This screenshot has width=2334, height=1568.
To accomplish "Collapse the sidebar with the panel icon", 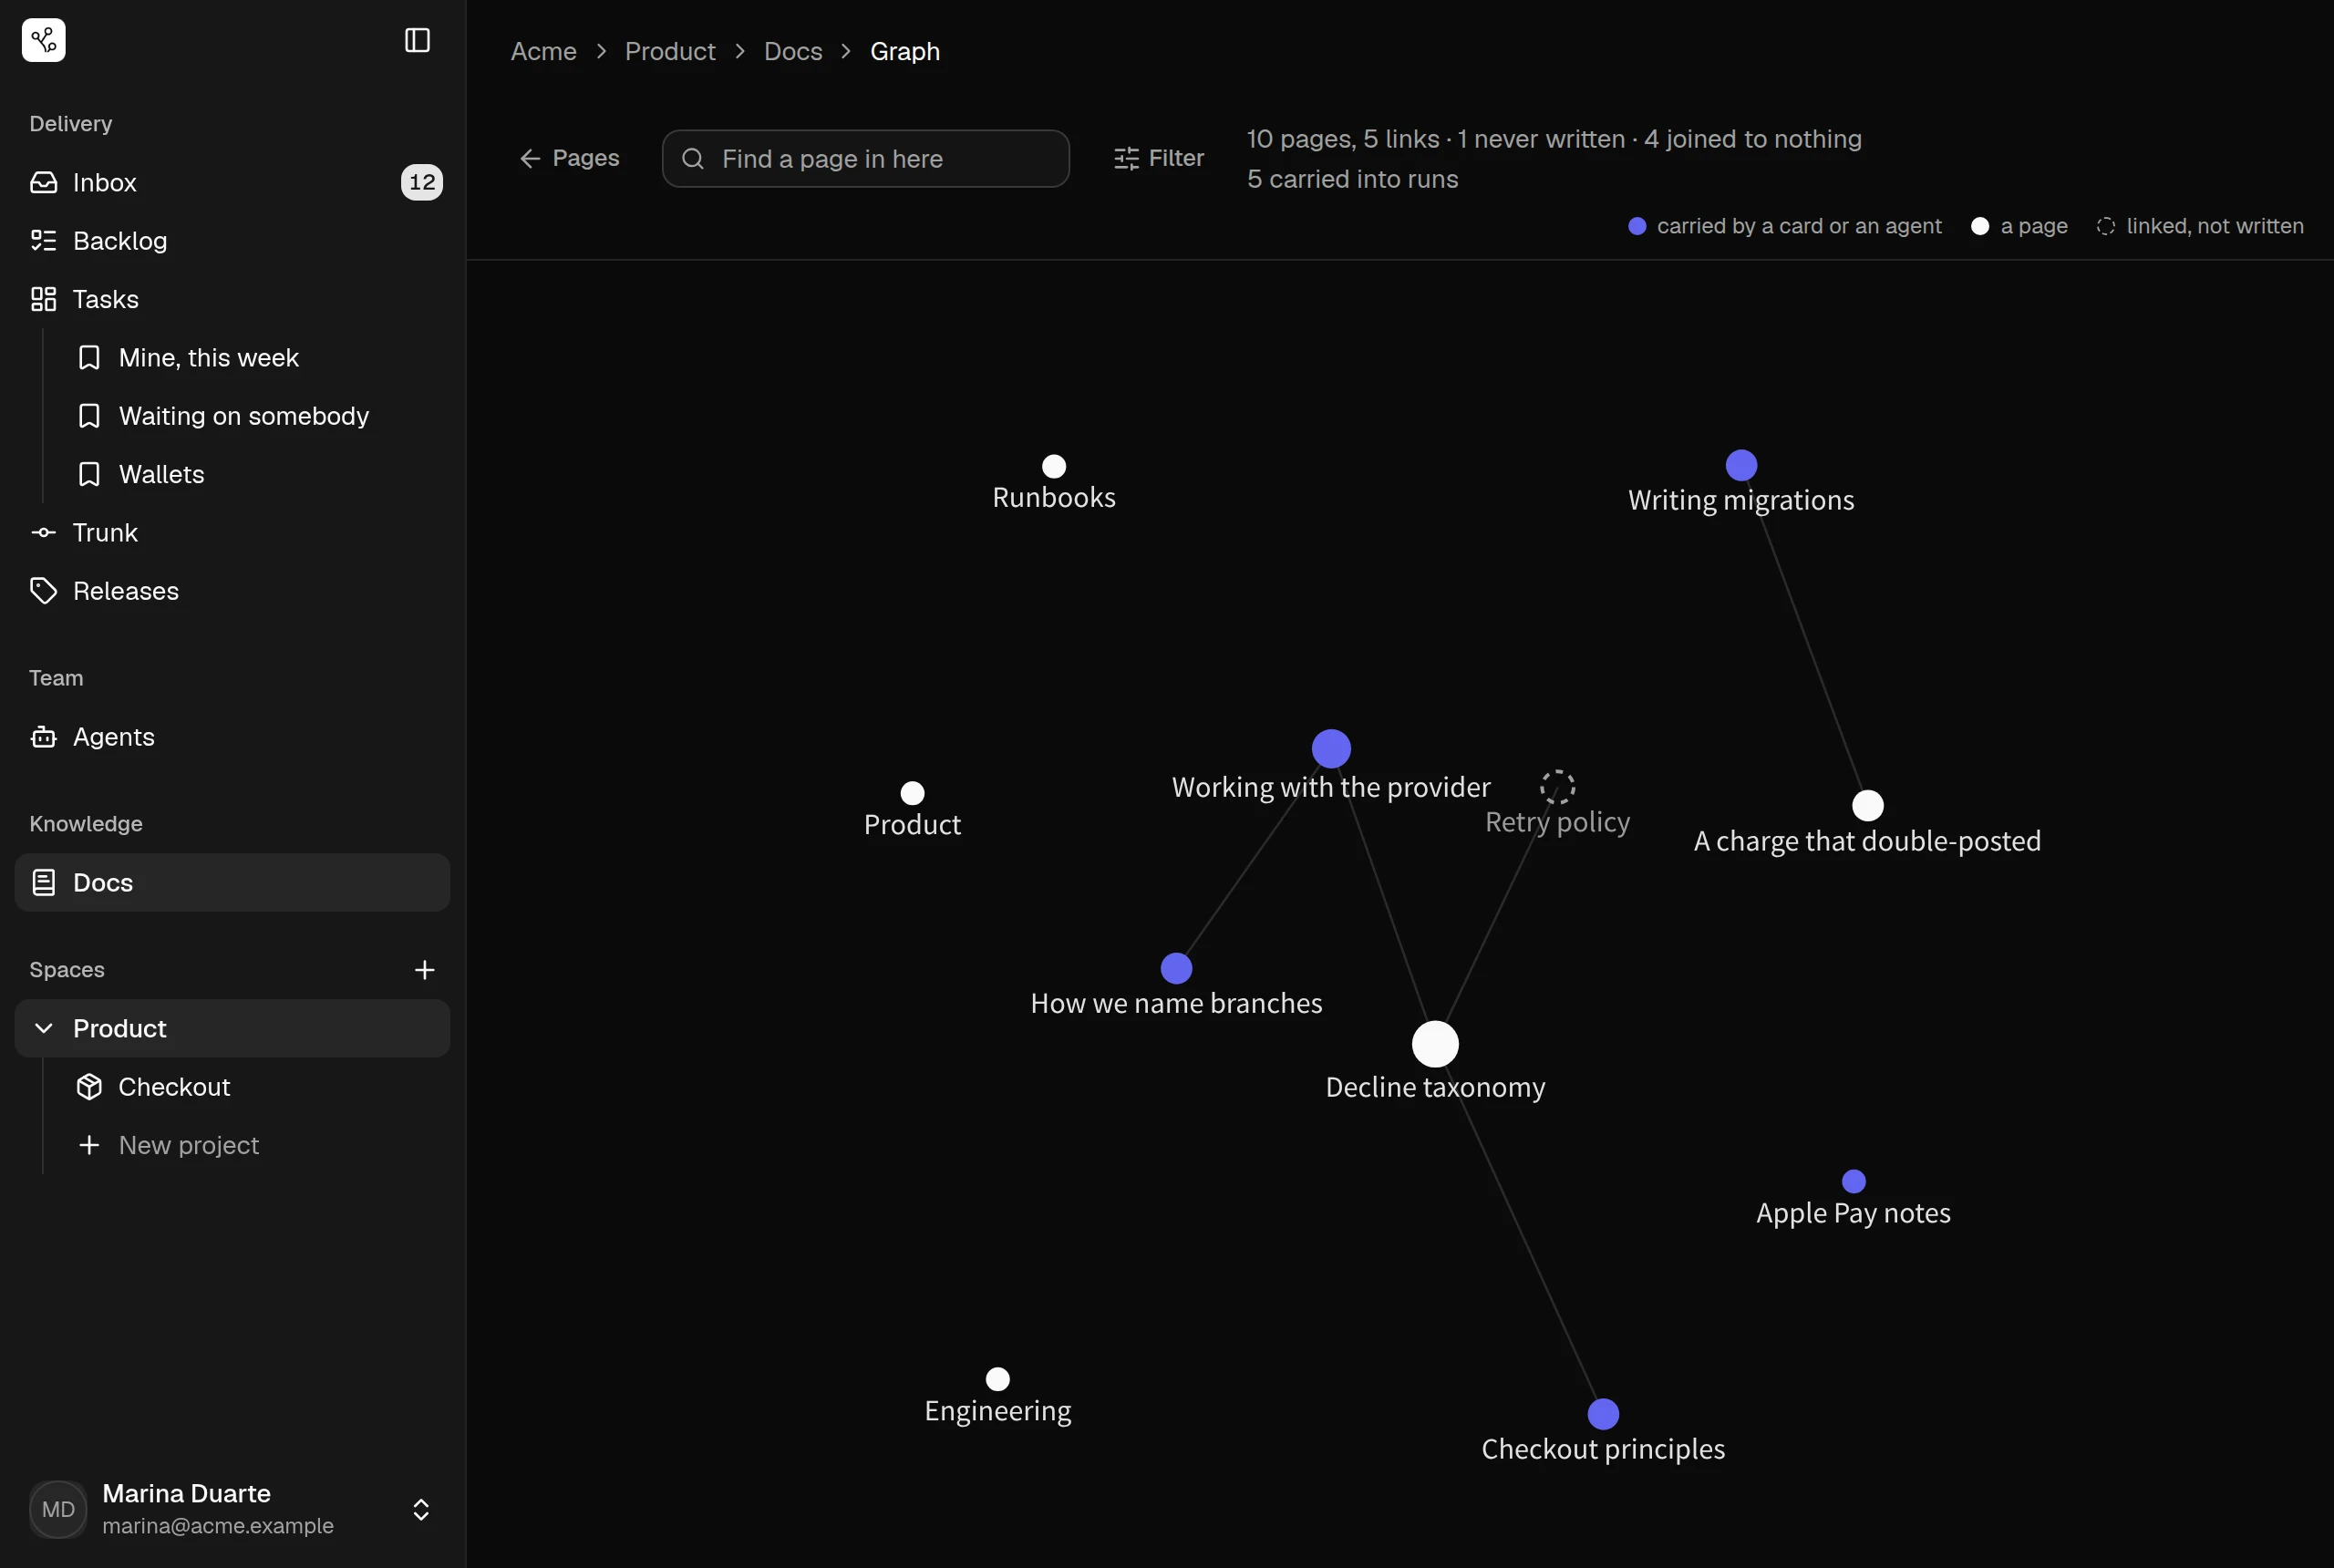I will 417,40.
